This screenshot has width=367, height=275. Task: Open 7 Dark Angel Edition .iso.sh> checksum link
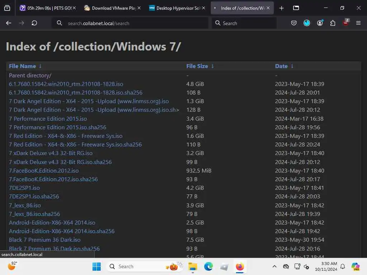tap(94, 110)
